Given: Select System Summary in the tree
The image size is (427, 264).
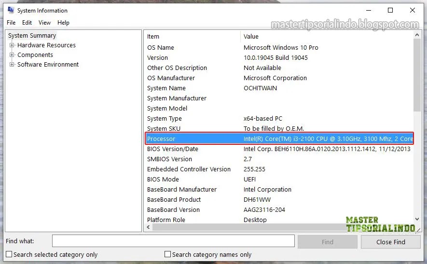Looking at the screenshot, I should [x=32, y=35].
